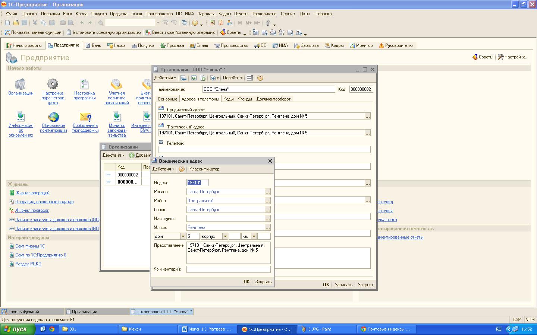Click the help icon in the Юридический адрес dialog
537x335 pixels.
tap(182, 169)
